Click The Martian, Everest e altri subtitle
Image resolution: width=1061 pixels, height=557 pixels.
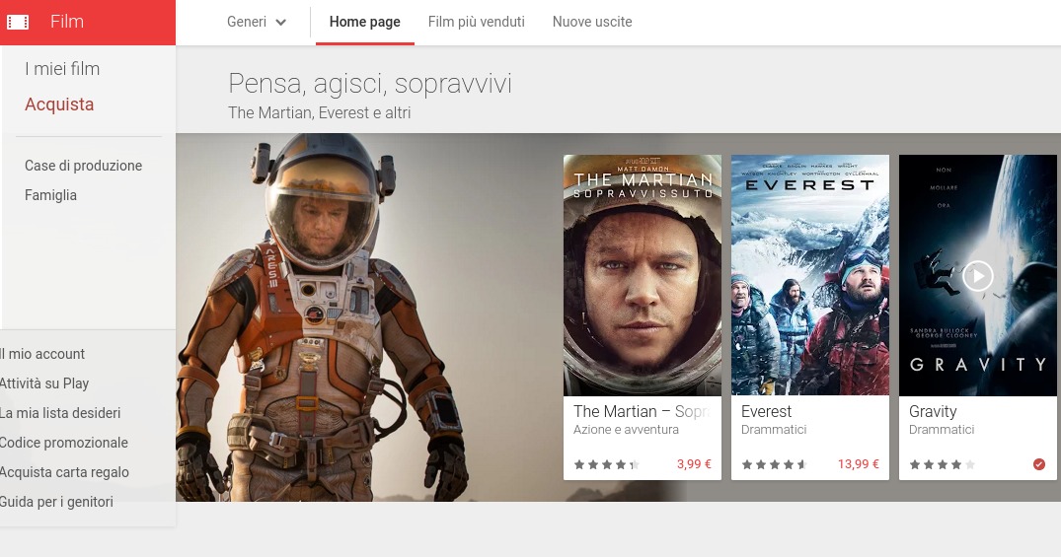pos(320,113)
